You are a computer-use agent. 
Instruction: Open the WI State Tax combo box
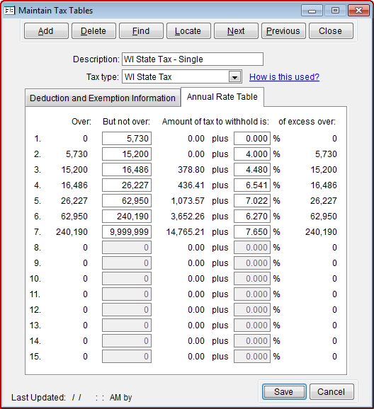click(182, 76)
